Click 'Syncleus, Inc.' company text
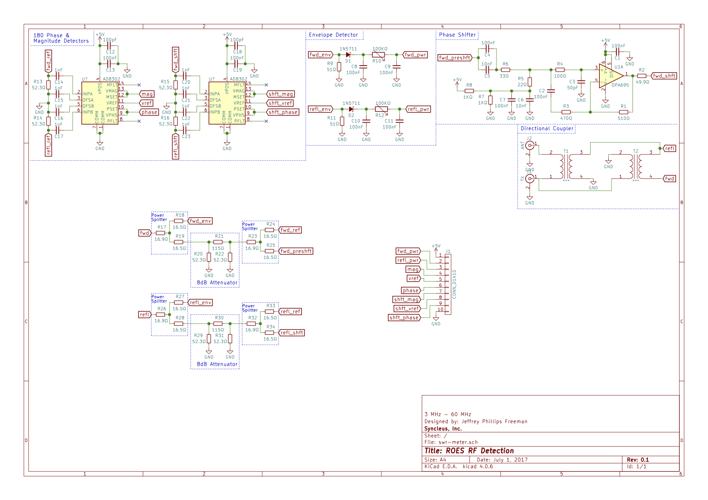 443,429
